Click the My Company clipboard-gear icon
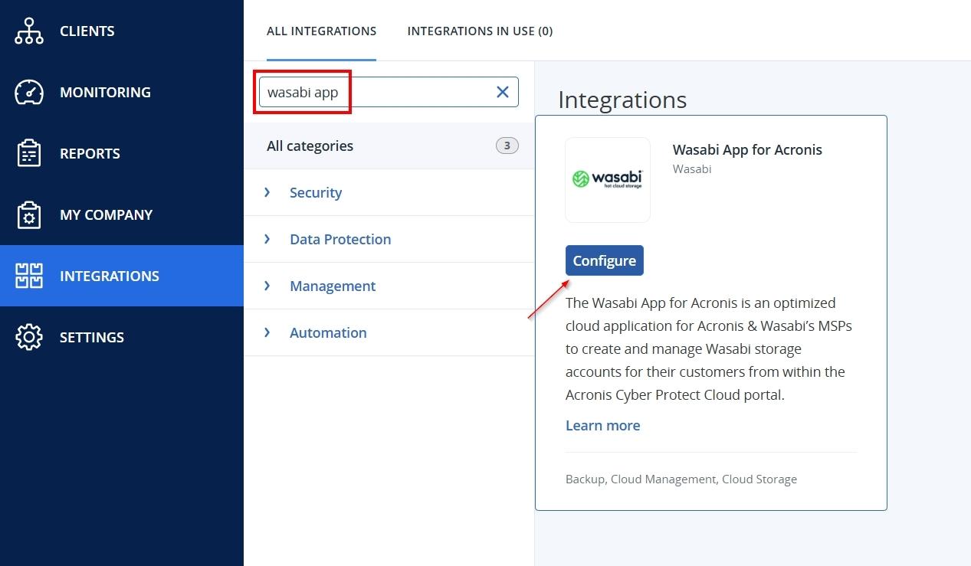Viewport: 971px width, 566px height. click(29, 214)
